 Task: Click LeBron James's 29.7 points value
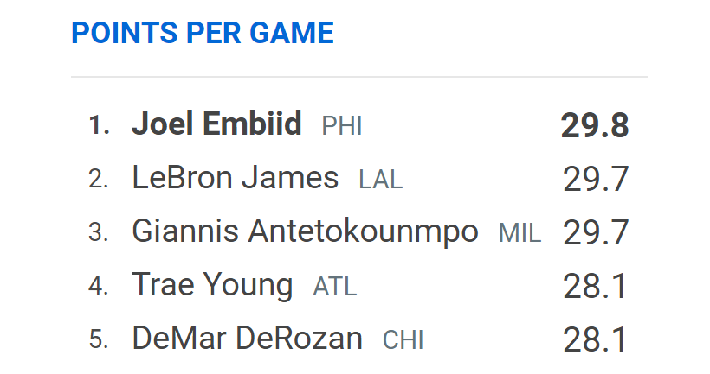point(595,180)
